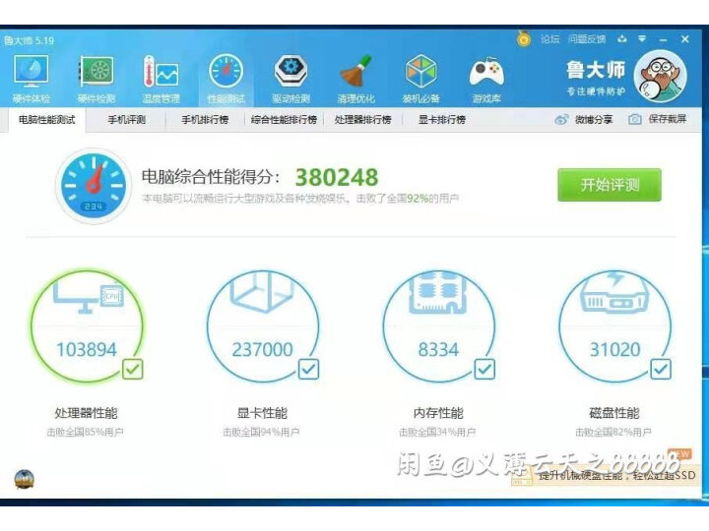Minimize the 鲁大师 window

point(664,39)
